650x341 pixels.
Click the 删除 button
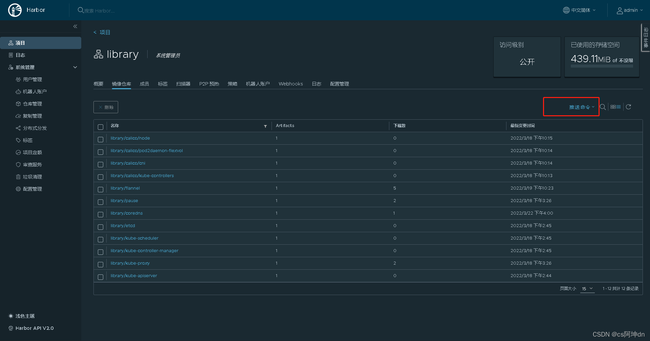pyautogui.click(x=106, y=107)
